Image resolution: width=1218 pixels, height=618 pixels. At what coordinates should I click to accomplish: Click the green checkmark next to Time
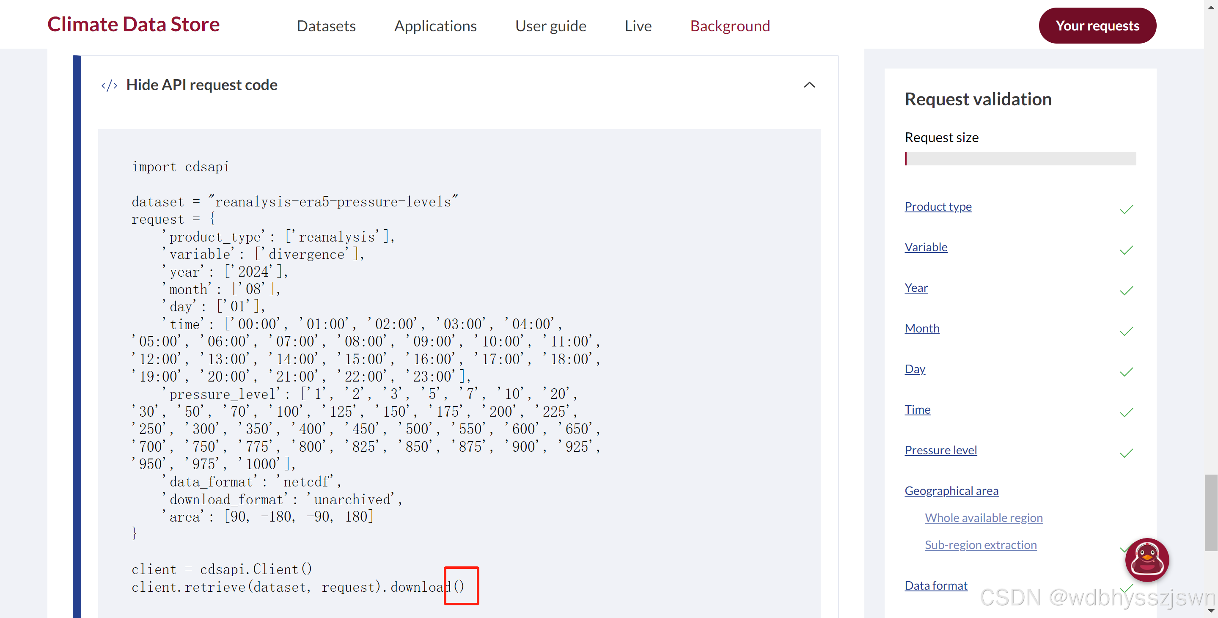[1126, 412]
